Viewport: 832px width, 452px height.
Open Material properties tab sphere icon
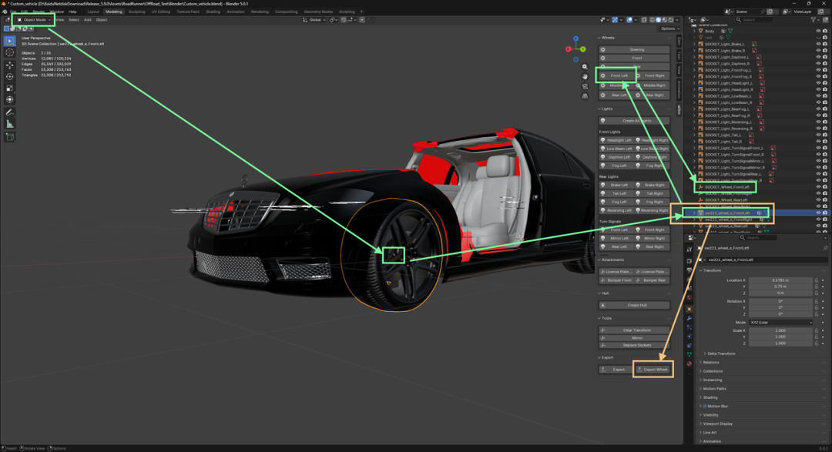(689, 364)
